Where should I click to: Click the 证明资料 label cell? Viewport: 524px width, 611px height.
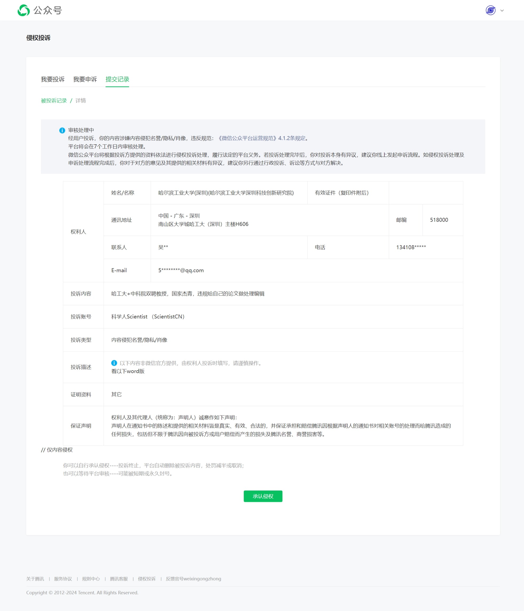click(x=83, y=394)
